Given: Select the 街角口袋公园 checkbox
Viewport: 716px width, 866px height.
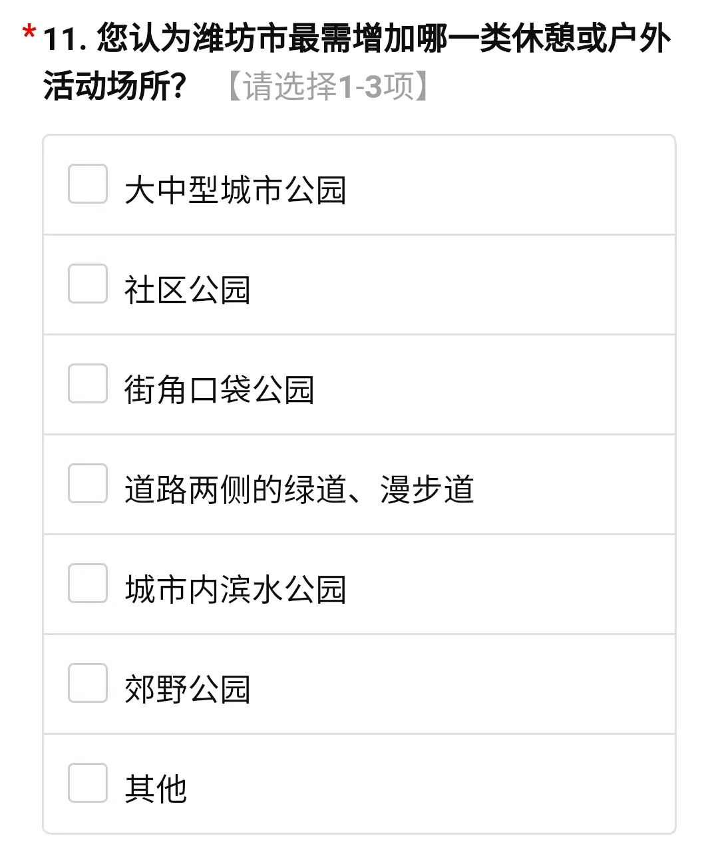Looking at the screenshot, I should click(88, 383).
